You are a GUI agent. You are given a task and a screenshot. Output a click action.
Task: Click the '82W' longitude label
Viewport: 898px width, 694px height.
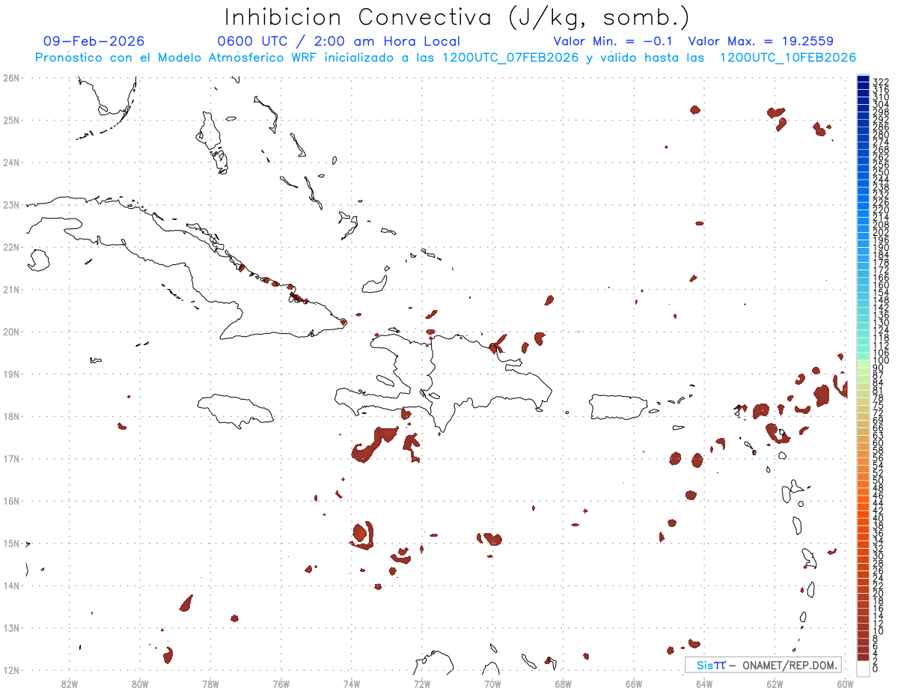pos(70,684)
